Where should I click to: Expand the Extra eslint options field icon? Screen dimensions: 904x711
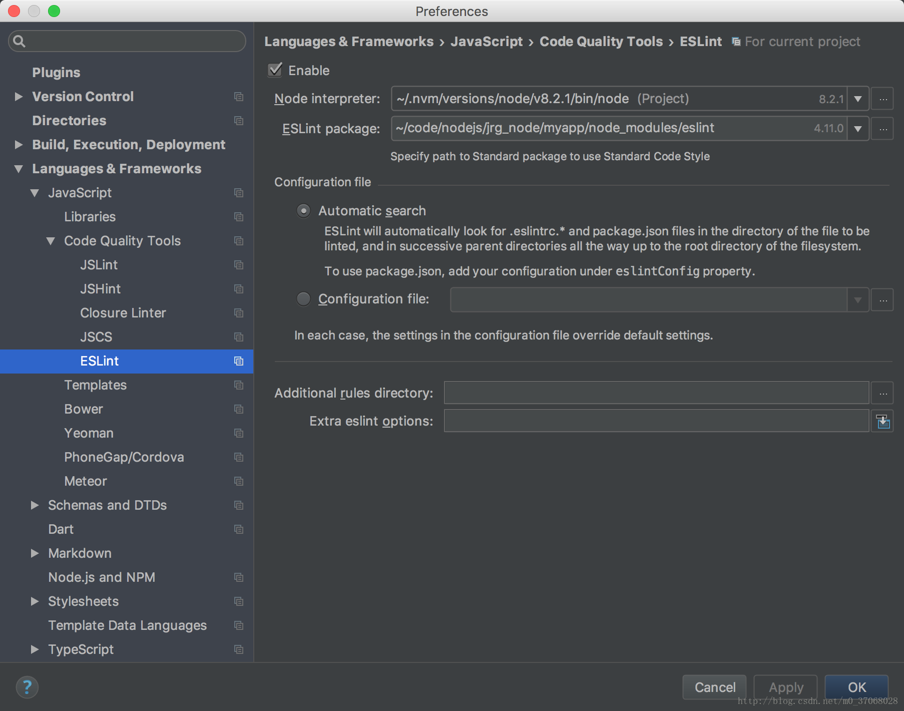point(882,422)
